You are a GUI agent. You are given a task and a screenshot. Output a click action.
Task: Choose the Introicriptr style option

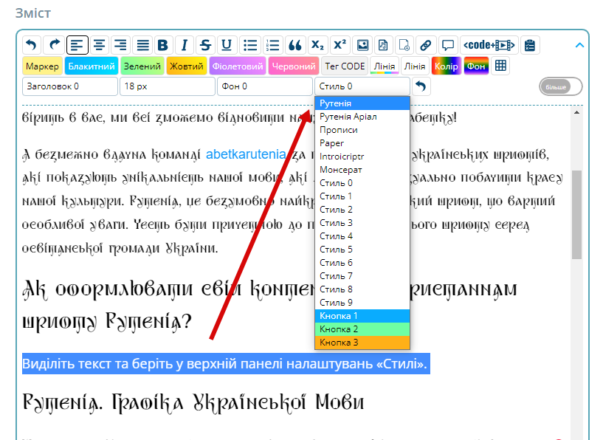[x=362, y=157]
